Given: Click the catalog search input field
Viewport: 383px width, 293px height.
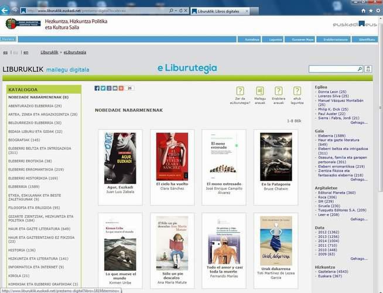Looking at the screenshot, I should (335, 69).
